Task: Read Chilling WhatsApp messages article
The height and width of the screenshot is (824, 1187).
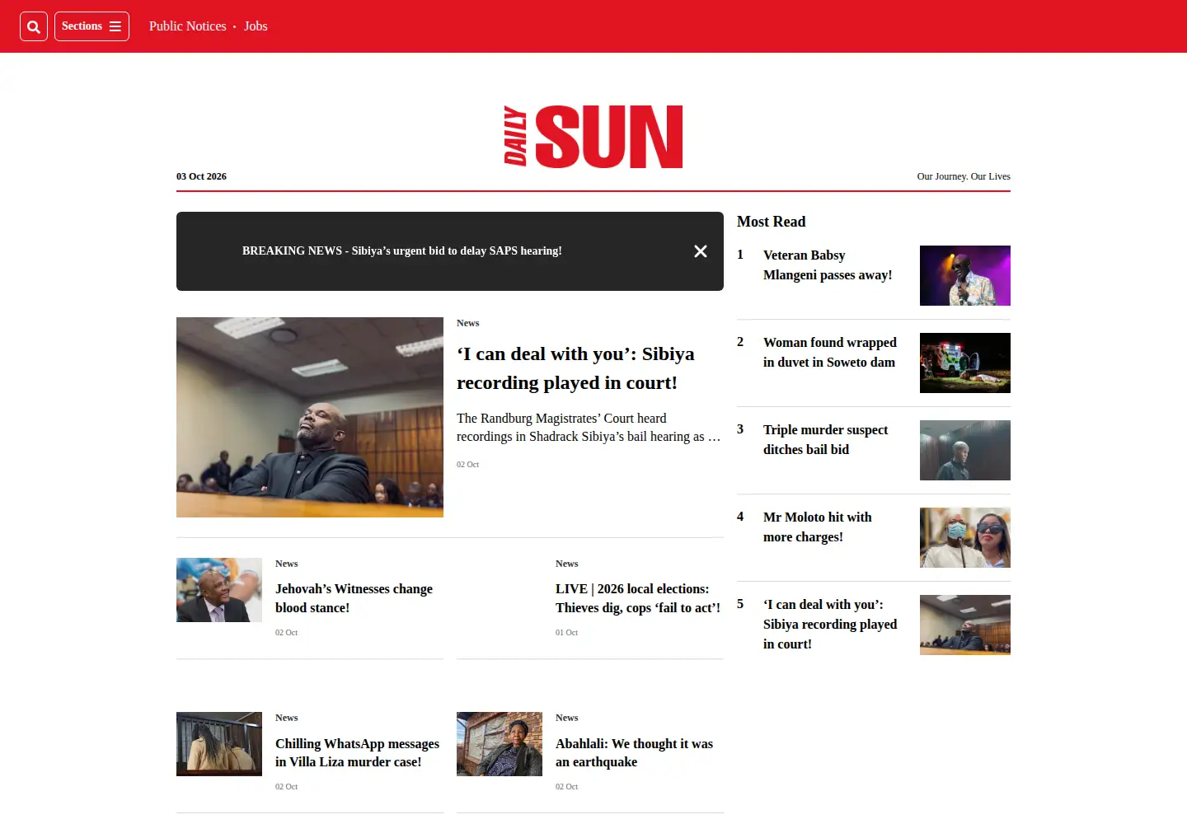Action: (x=357, y=753)
